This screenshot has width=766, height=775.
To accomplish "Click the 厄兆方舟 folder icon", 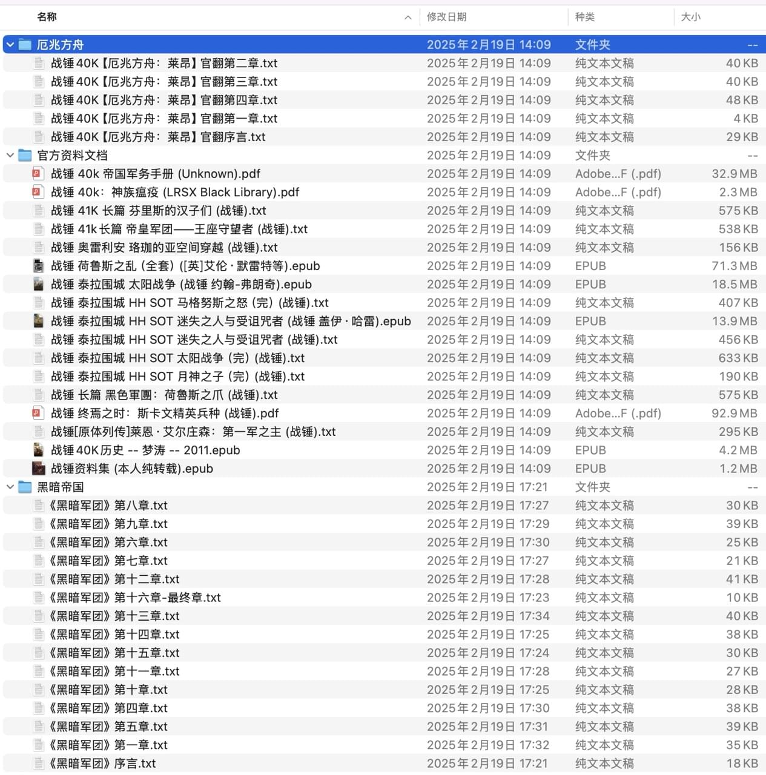I will pos(25,45).
